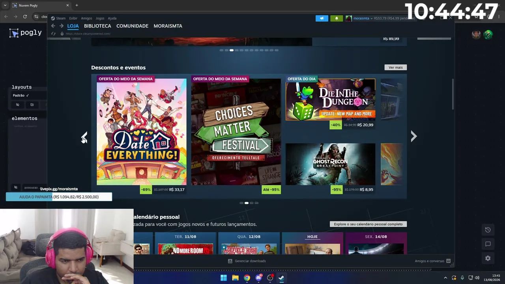505x284 pixels.
Task: Open Gerenciar downloads
Action: point(247,261)
